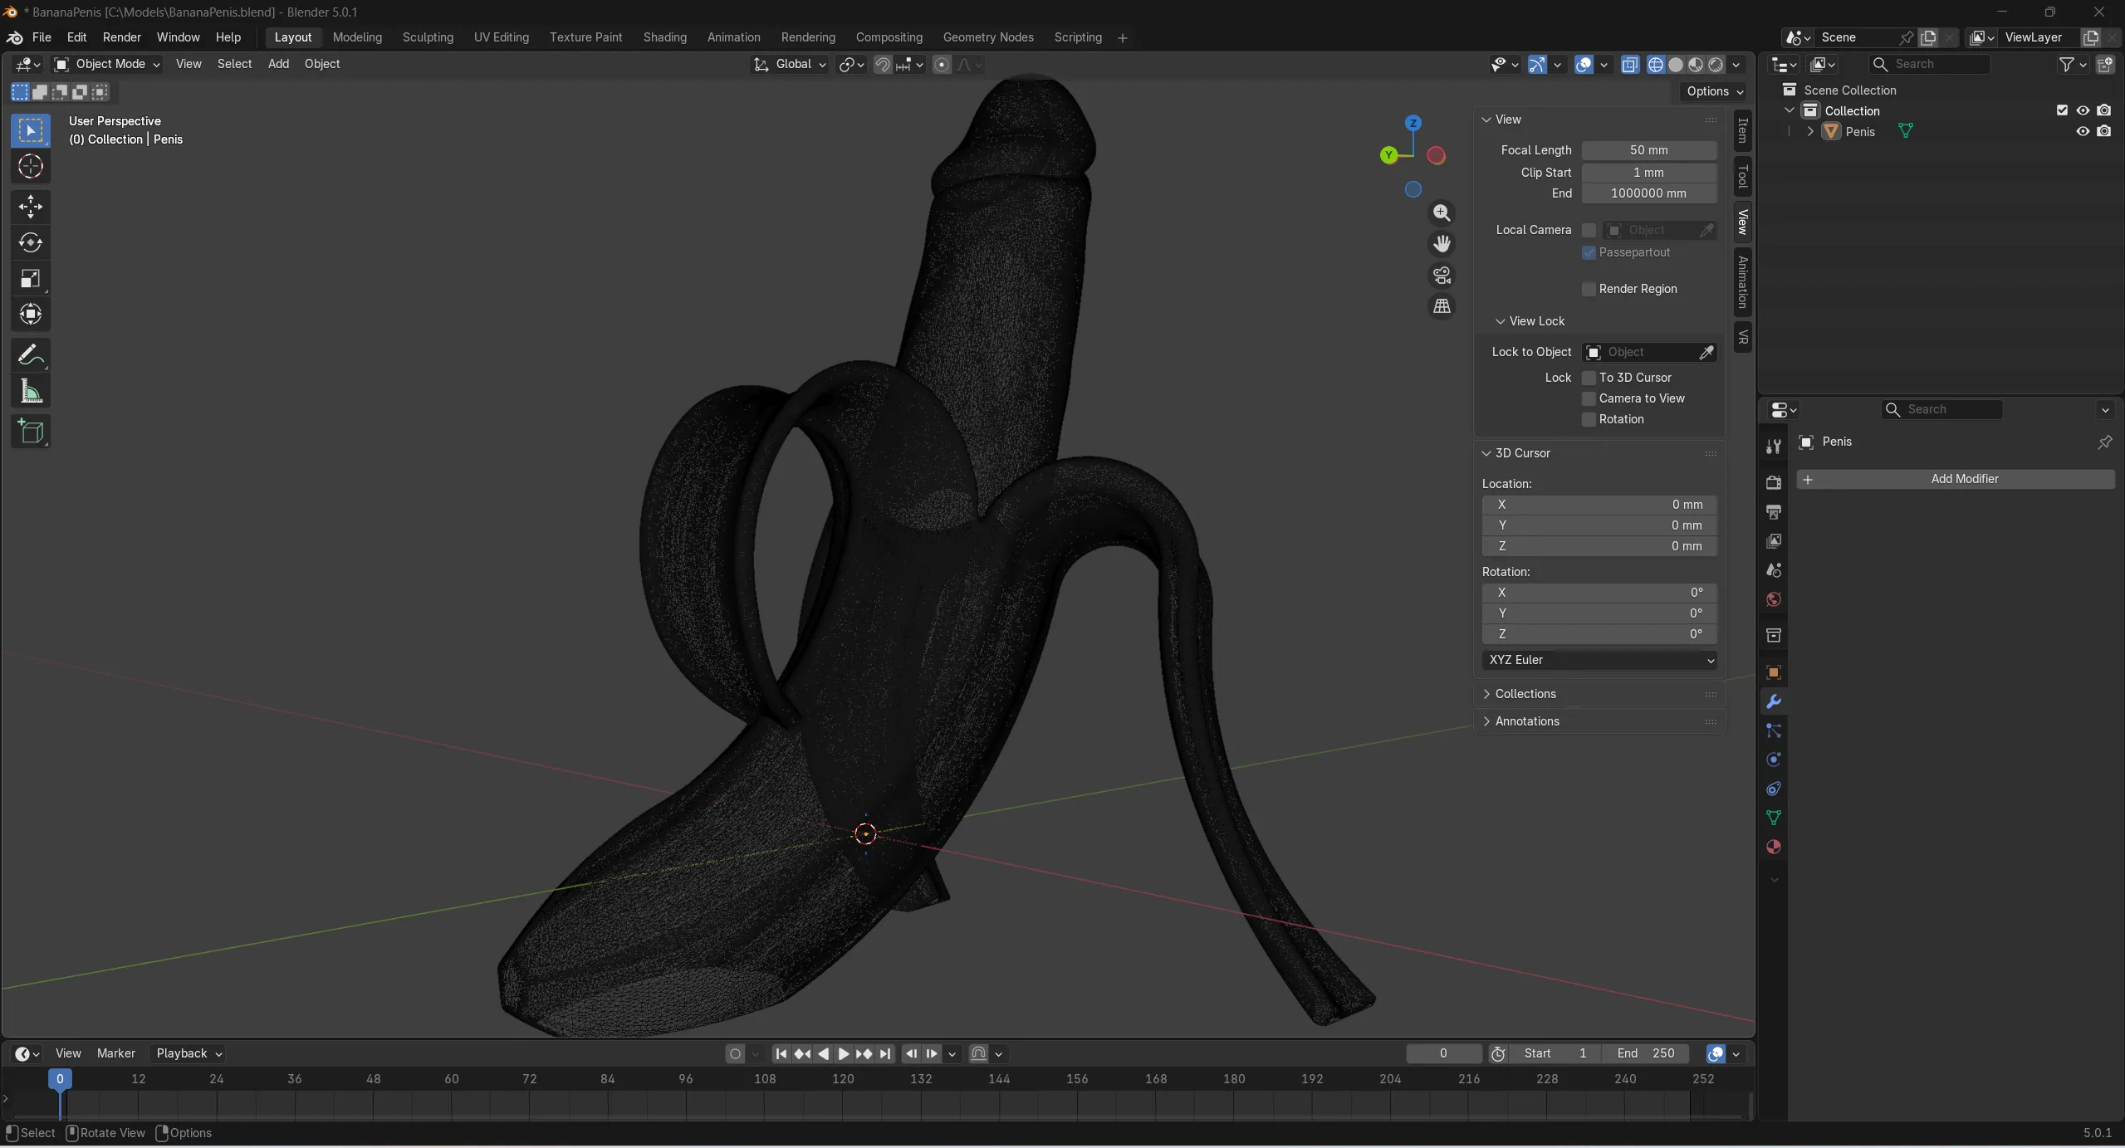Open the Output properties tab icon

tap(1774, 511)
